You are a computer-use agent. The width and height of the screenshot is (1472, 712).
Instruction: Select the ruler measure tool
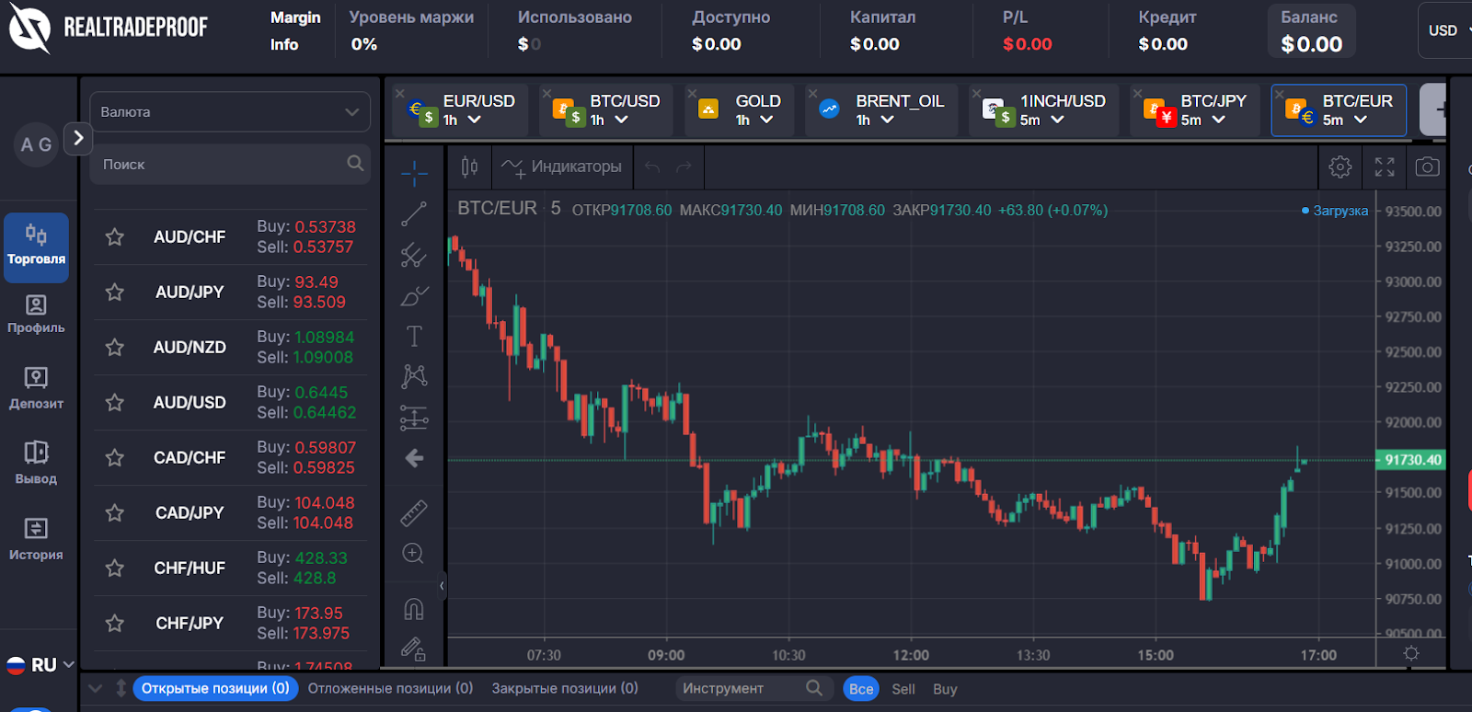click(414, 512)
